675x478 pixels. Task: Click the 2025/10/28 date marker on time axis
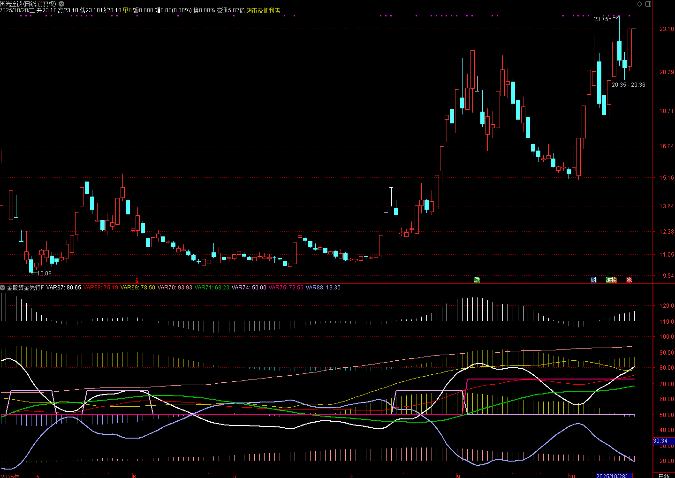614,476
